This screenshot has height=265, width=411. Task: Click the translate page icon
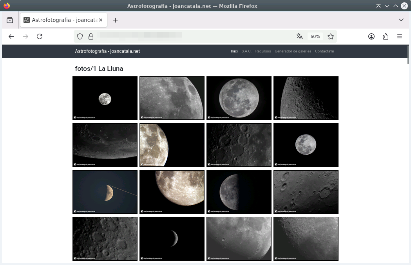point(300,36)
